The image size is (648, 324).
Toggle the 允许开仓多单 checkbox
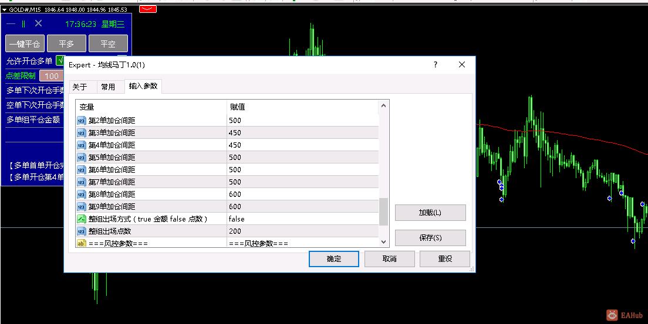(60, 61)
